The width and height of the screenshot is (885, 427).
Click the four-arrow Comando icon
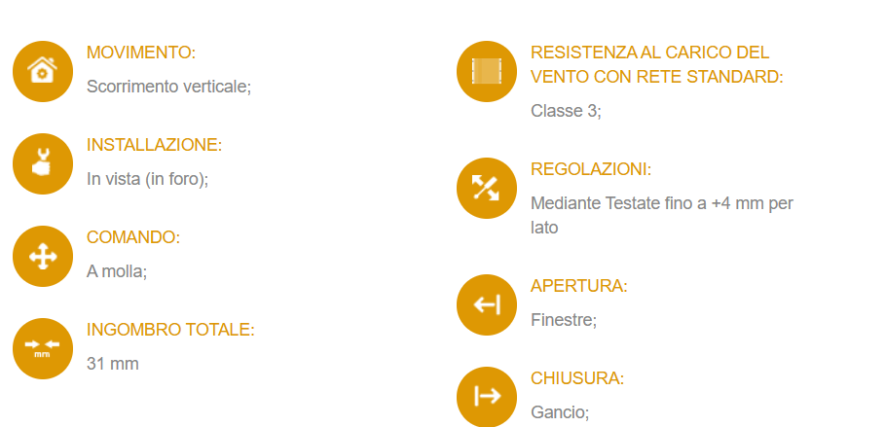pos(42,257)
